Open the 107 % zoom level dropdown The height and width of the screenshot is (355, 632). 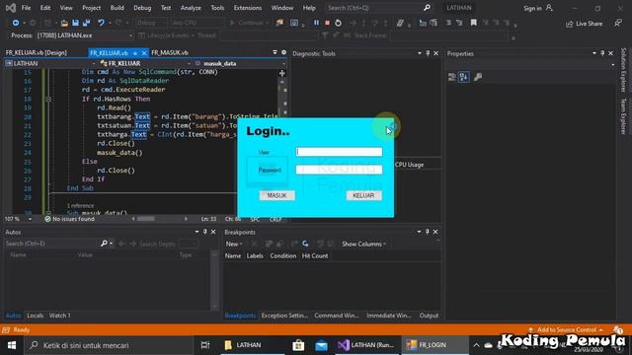point(30,219)
